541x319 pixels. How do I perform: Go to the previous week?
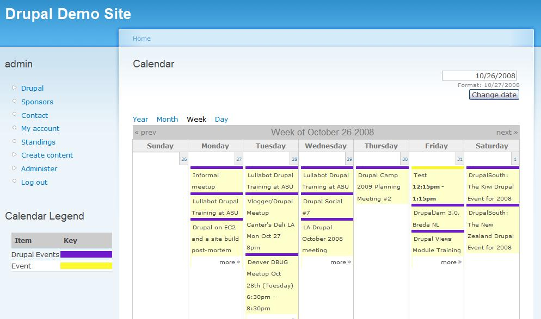[145, 132]
